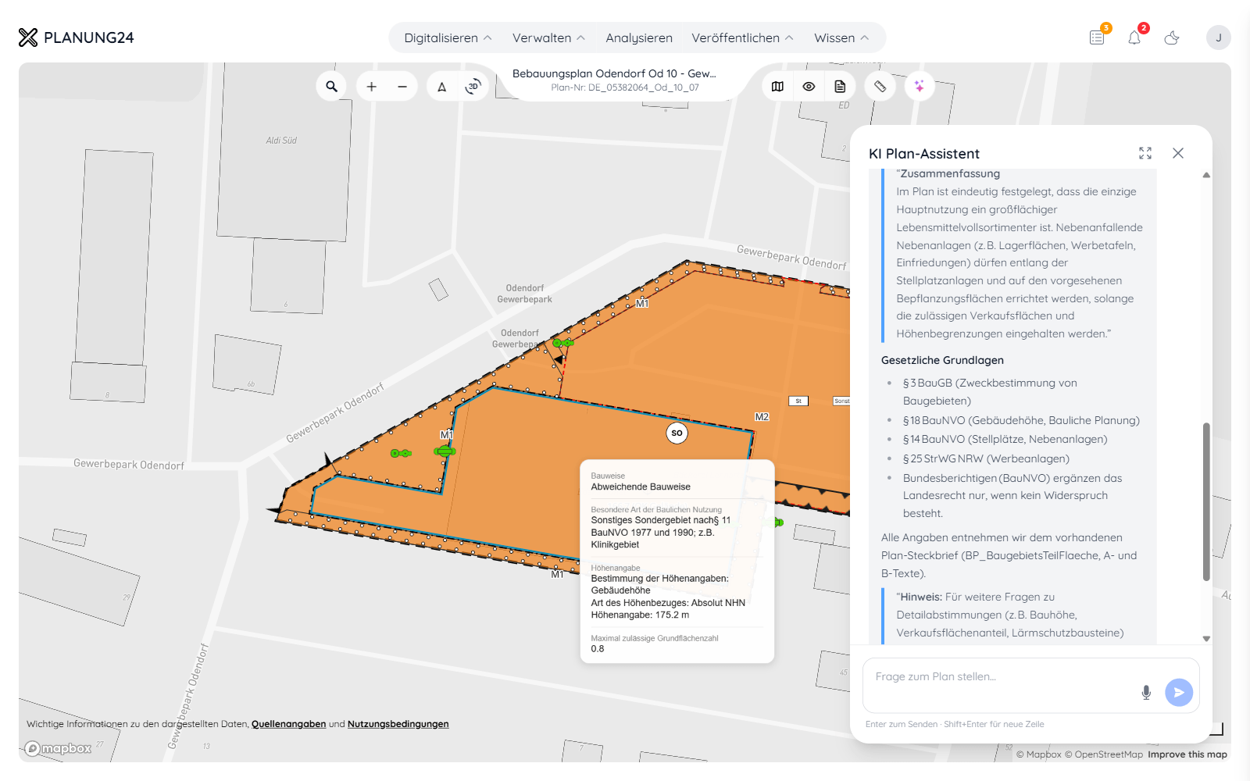Open the OpenStreetMap attribution link
Image resolution: width=1250 pixels, height=781 pixels.
click(1104, 754)
